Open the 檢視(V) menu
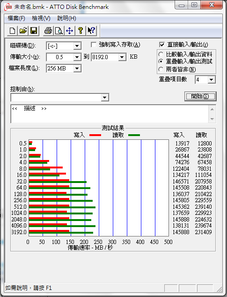This screenshot has height=297, width=227. pyautogui.click(x=41, y=18)
